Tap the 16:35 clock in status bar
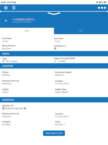The image size is (108, 145). tap(3, 2)
